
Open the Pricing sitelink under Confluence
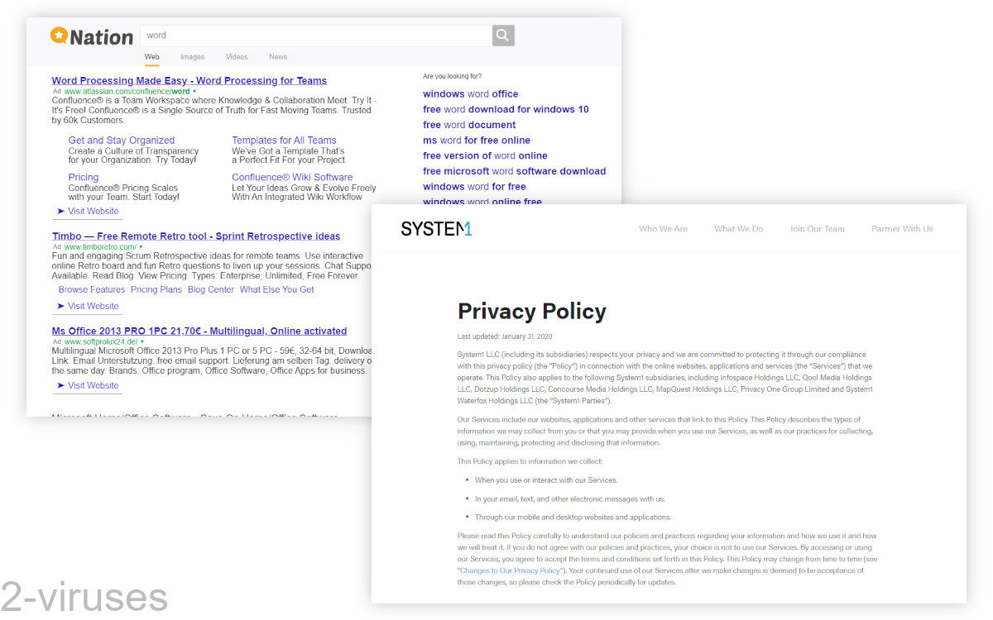(83, 177)
